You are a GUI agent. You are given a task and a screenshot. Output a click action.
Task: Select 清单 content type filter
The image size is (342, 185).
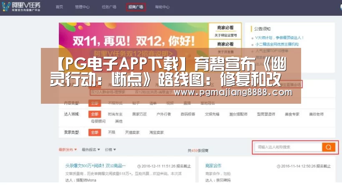(153, 103)
